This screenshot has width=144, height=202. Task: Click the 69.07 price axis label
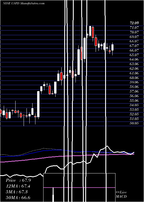134,37
